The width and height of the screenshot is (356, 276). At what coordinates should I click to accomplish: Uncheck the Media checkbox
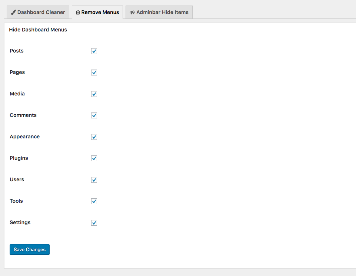(x=94, y=94)
